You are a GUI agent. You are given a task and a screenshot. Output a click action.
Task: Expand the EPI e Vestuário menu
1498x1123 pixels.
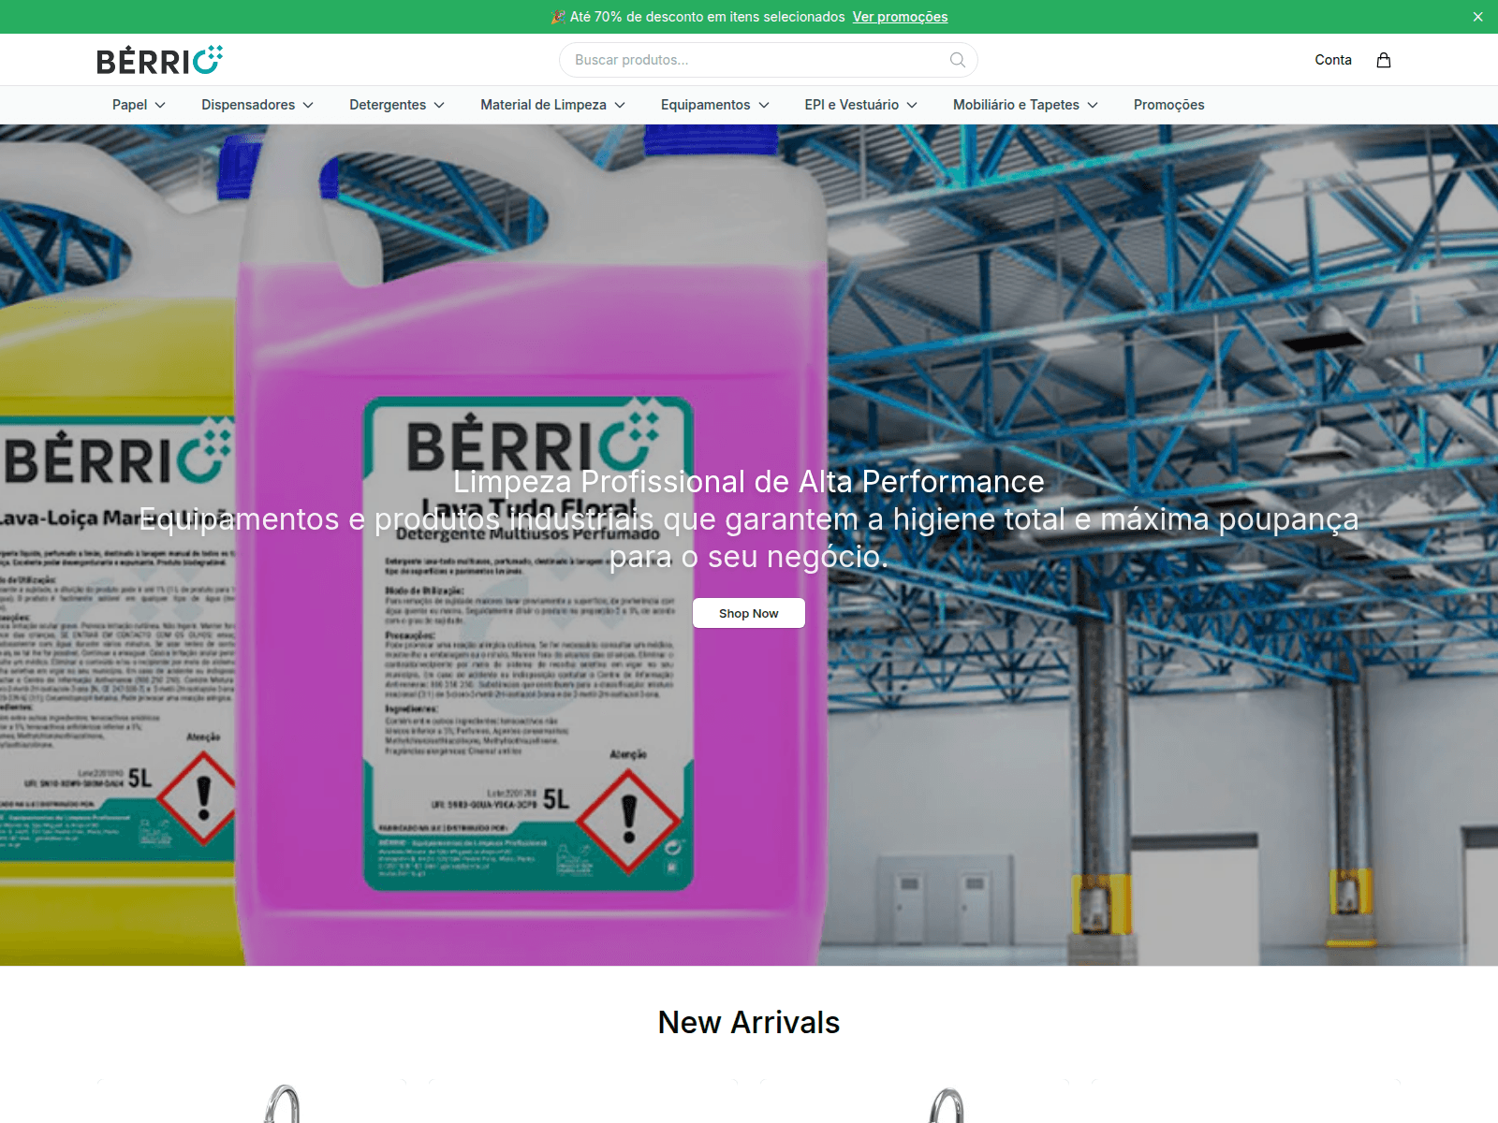coord(860,105)
